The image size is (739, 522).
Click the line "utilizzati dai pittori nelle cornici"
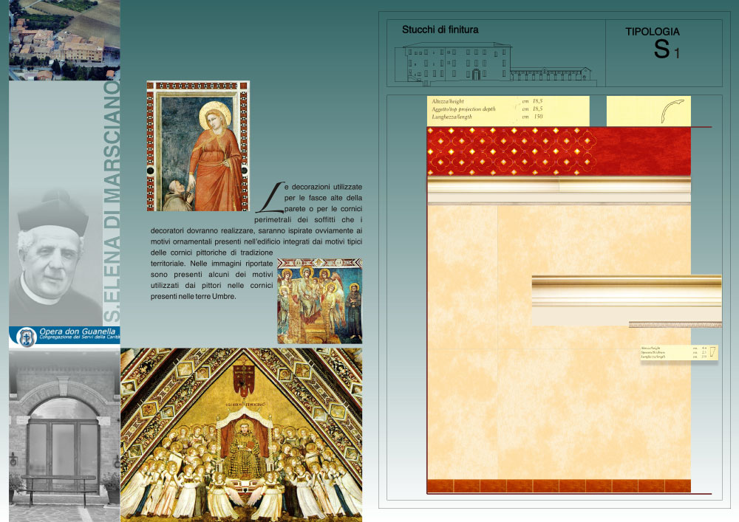[x=211, y=285]
